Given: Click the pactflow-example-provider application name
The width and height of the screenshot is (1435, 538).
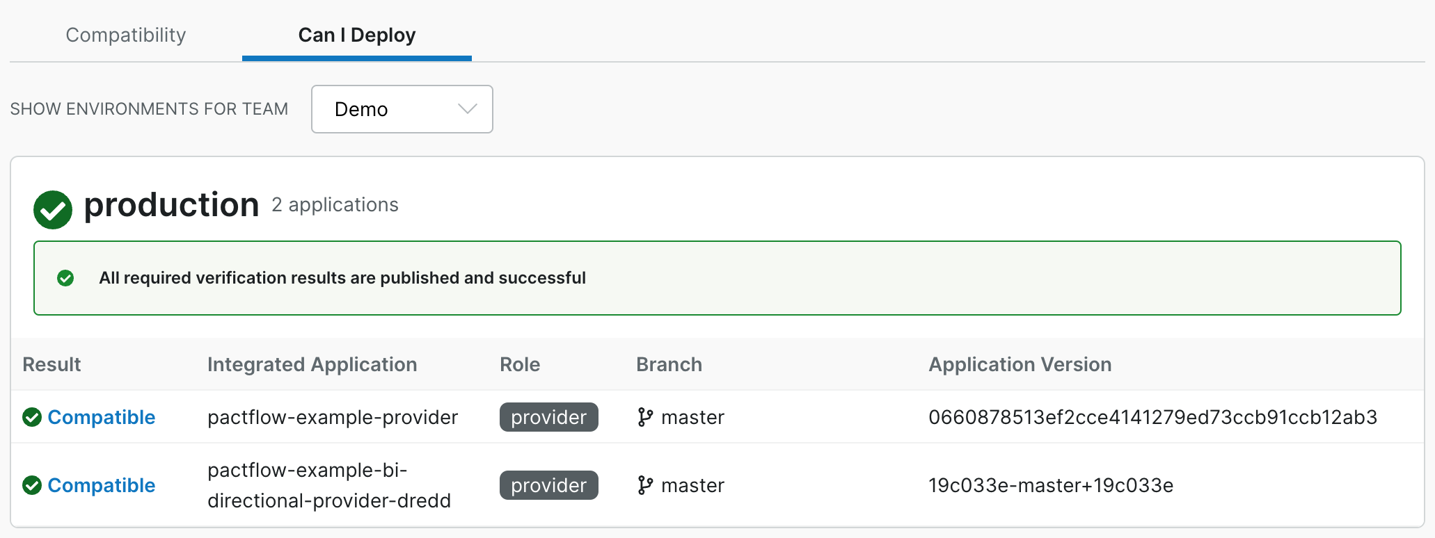Looking at the screenshot, I should 333,417.
